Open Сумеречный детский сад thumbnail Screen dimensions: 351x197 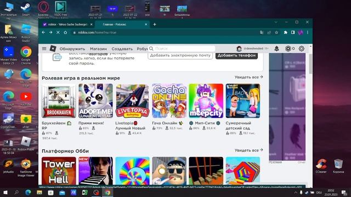coord(243,101)
